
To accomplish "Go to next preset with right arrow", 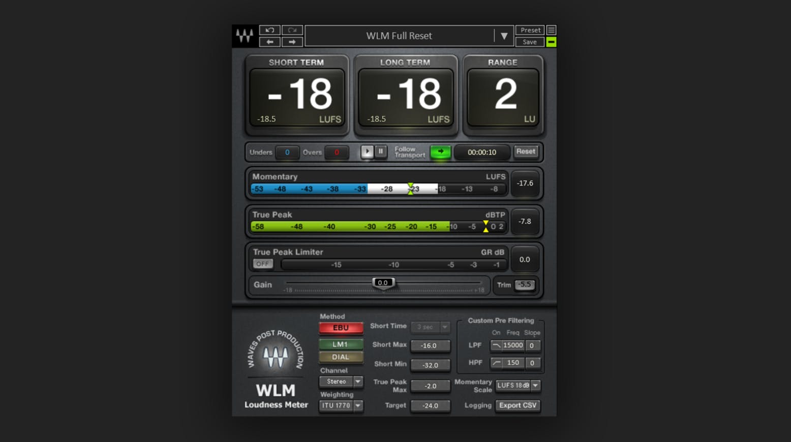I will 292,42.
